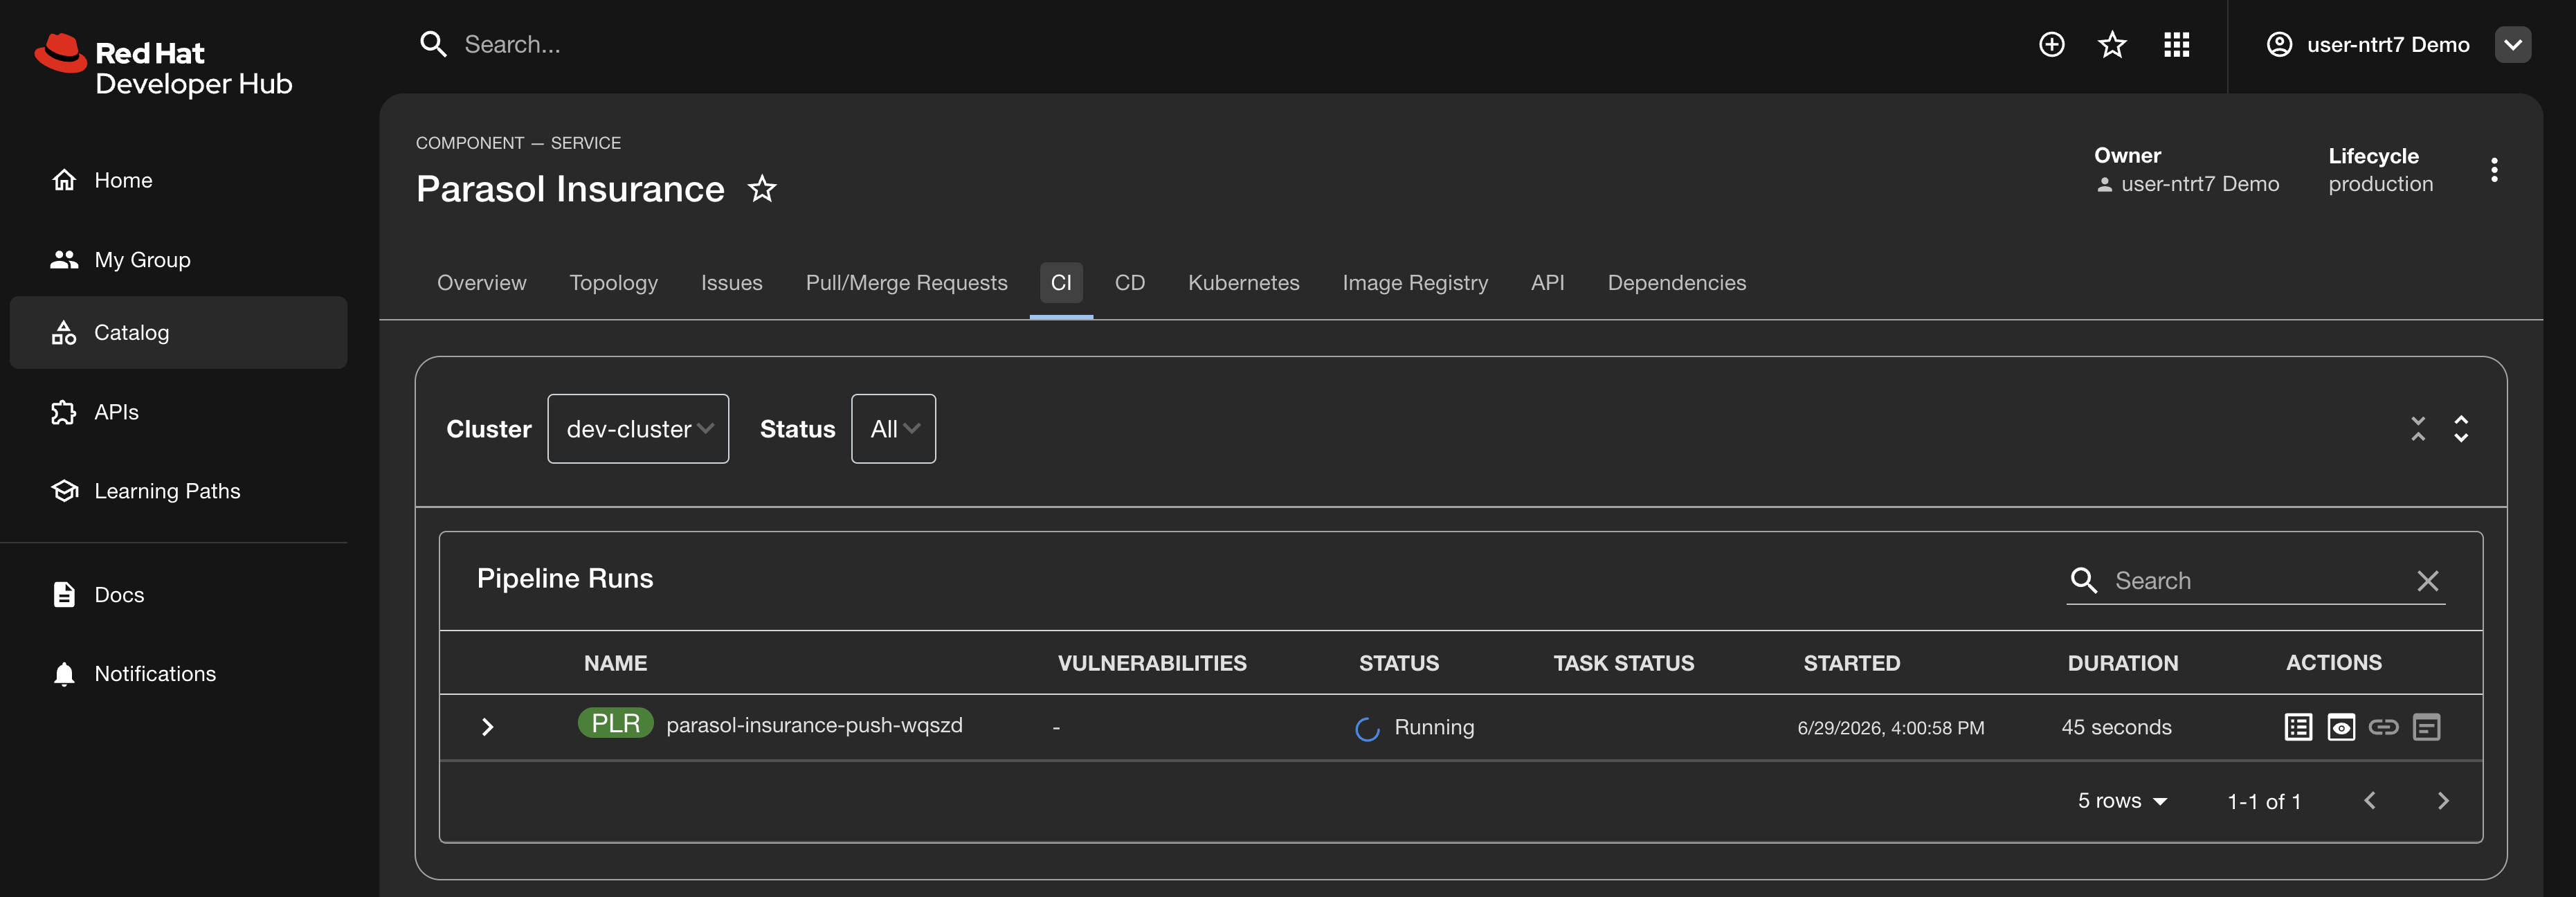Click the circled plus create icon
The image size is (2576, 897).
tap(2051, 44)
